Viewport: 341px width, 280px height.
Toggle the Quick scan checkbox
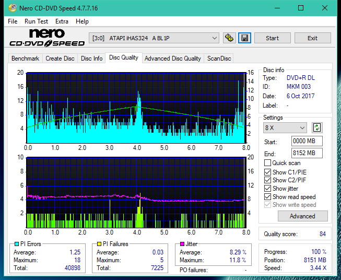267,163
